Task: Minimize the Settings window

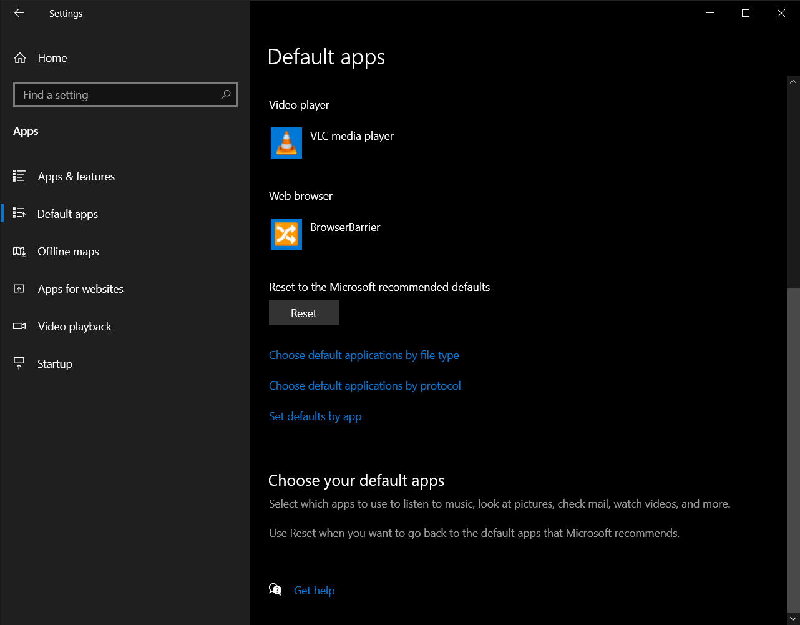Action: pos(710,13)
